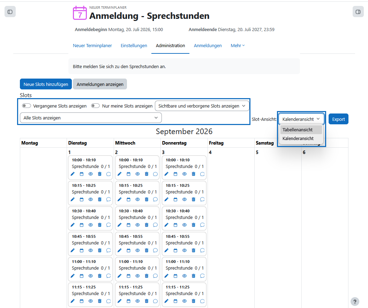Edit Tuesday's 10:00 - 10:10 slot with pencil icon

tap(73, 174)
